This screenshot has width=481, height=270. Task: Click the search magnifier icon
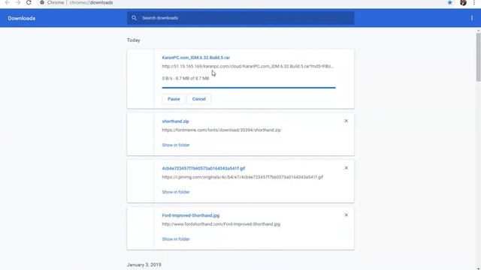134,18
